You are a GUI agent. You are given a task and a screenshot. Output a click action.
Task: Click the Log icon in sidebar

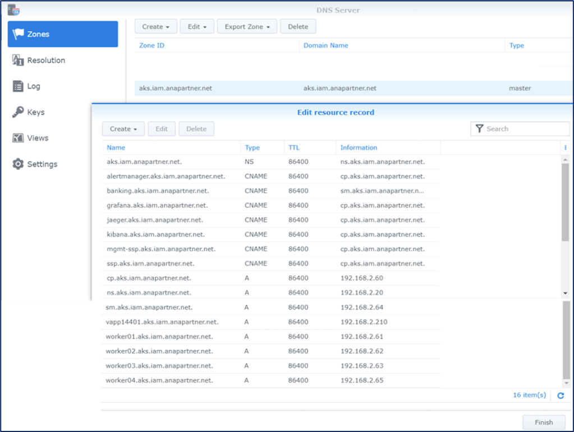[x=18, y=86]
